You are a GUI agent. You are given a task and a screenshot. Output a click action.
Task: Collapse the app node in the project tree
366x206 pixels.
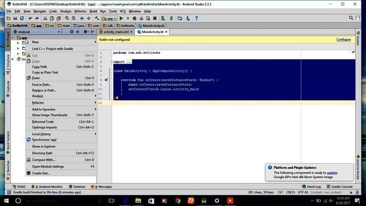click(x=13, y=38)
